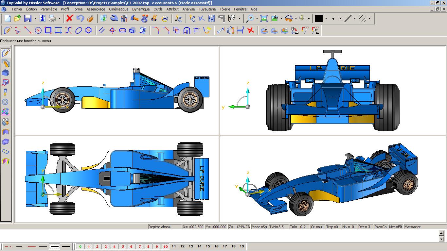
Task: Open the Cinématique menu
Action: tap(119, 9)
